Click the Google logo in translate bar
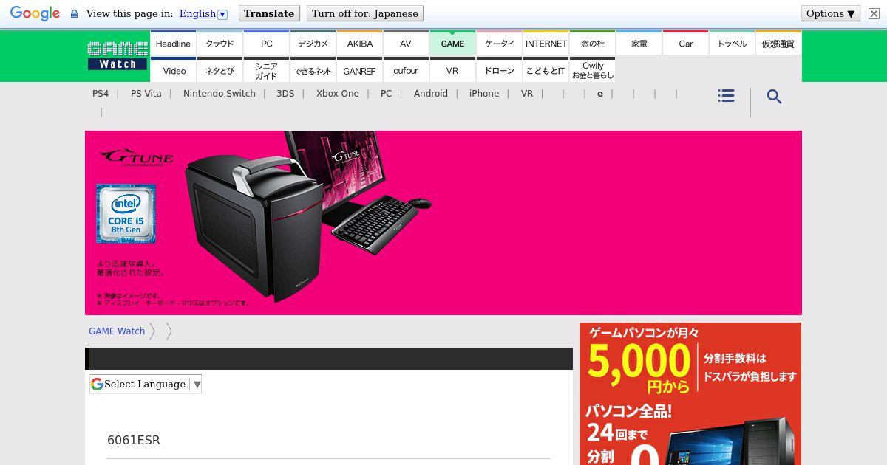This screenshot has height=465, width=887. (x=35, y=13)
